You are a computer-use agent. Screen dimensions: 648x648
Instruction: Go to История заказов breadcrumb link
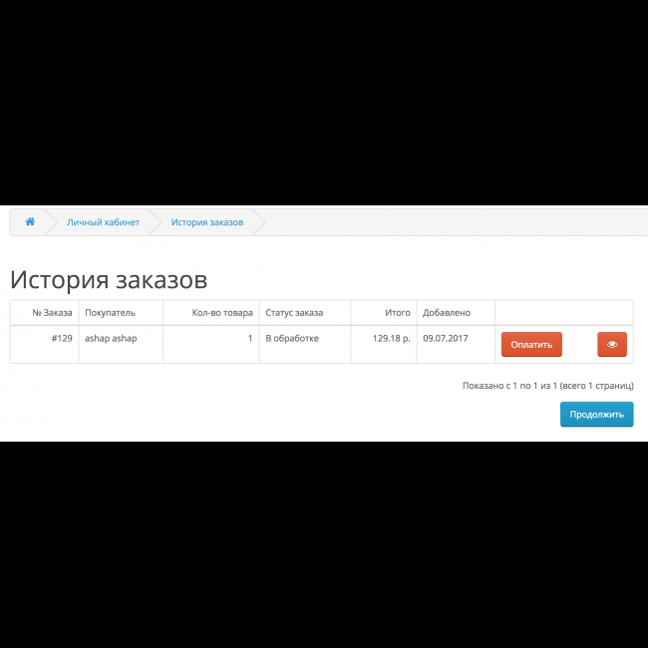(x=206, y=222)
